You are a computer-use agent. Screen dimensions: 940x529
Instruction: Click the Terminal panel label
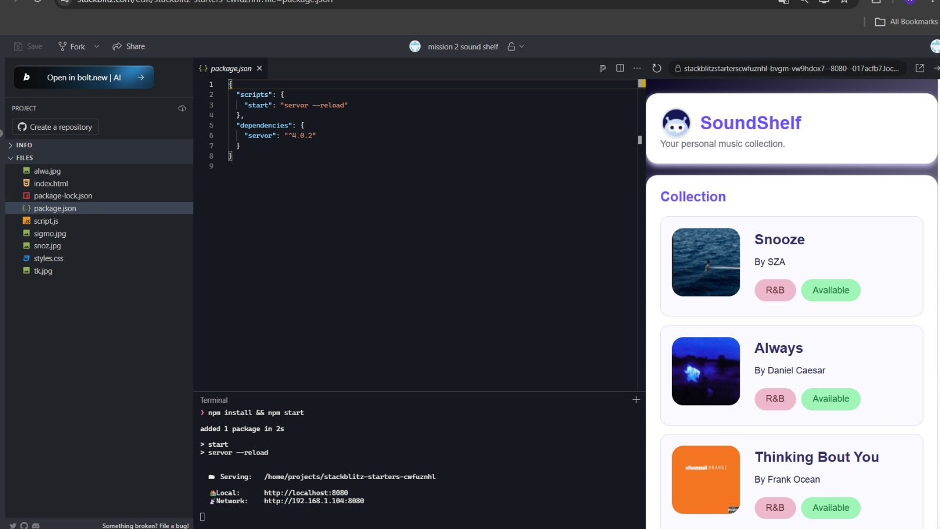coord(214,400)
